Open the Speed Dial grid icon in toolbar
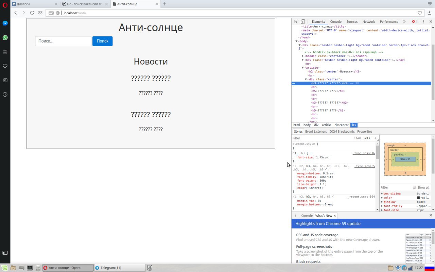The height and width of the screenshot is (272, 435). (x=40, y=13)
